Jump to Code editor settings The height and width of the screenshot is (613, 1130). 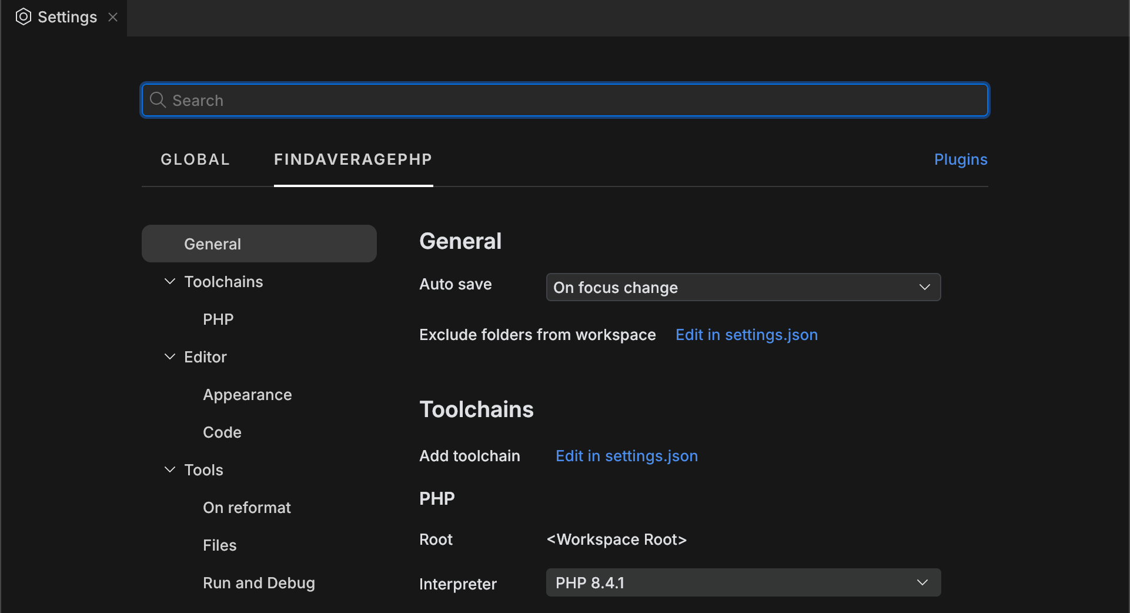222,432
